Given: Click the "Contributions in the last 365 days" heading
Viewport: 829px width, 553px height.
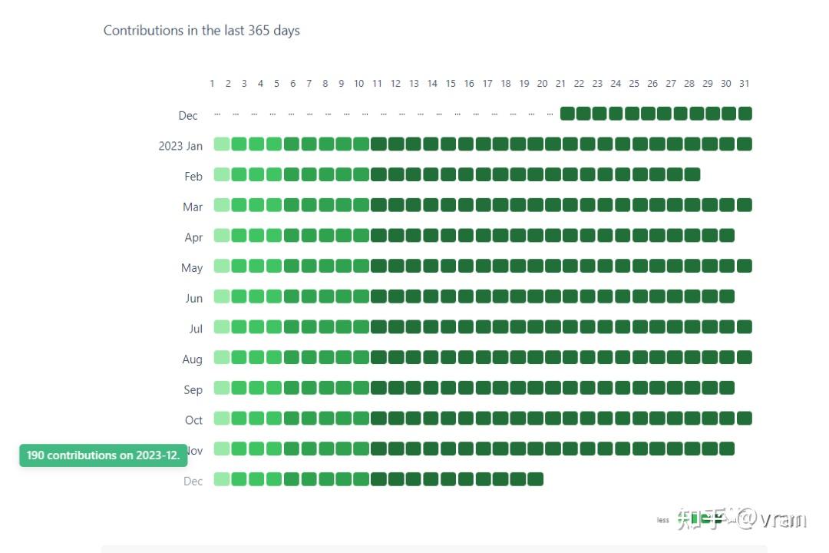Looking at the screenshot, I should [x=202, y=31].
